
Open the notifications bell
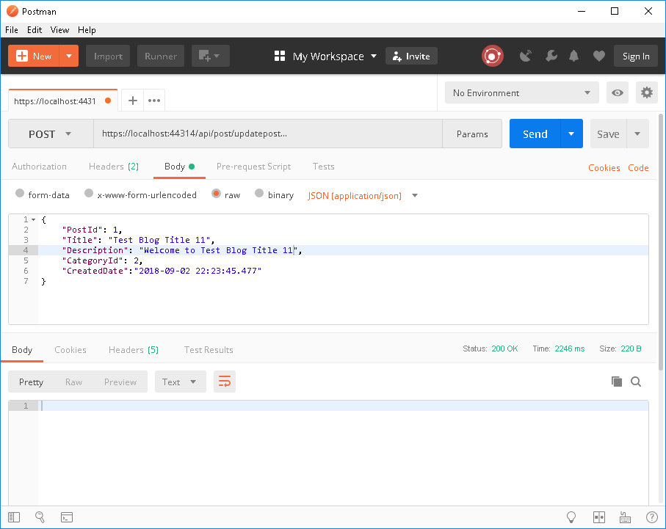click(573, 56)
